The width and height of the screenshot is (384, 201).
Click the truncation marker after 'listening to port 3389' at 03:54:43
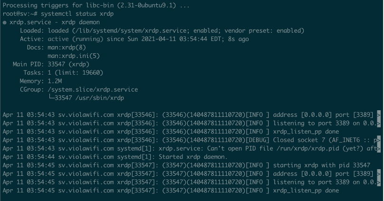379,124
